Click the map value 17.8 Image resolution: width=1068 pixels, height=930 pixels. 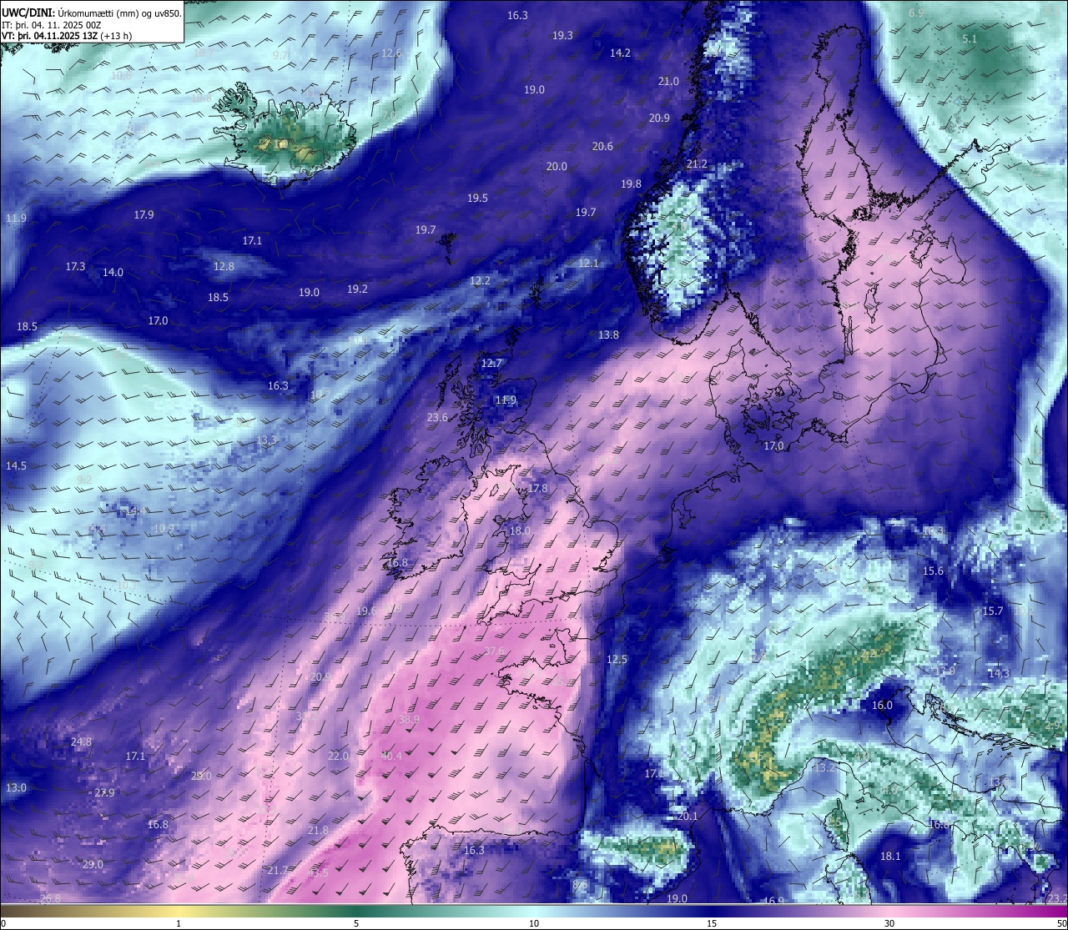[x=537, y=488]
